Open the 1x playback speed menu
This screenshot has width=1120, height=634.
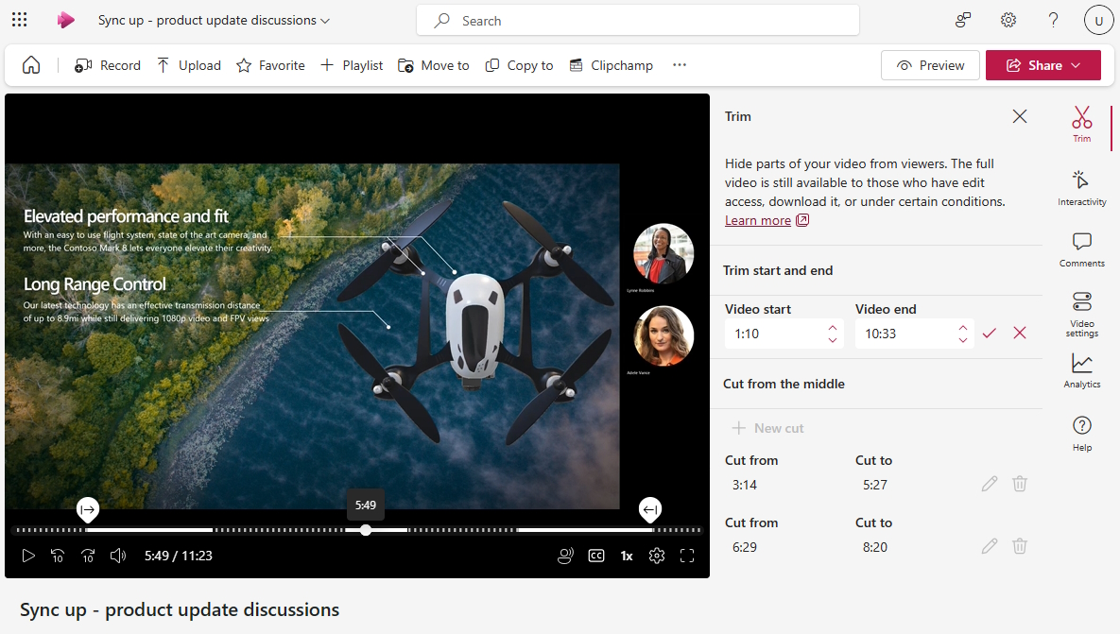[x=627, y=556]
